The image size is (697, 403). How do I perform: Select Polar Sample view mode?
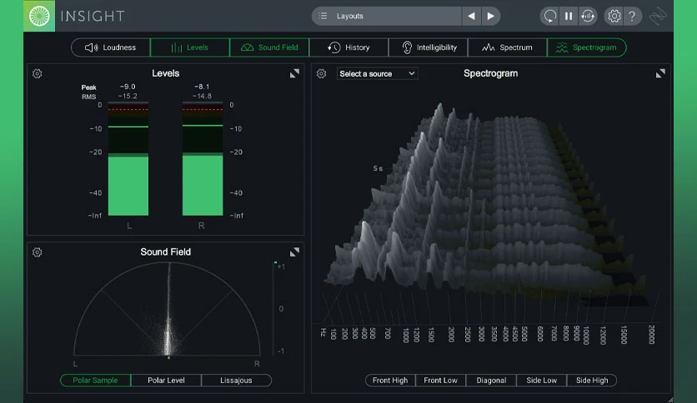point(96,381)
